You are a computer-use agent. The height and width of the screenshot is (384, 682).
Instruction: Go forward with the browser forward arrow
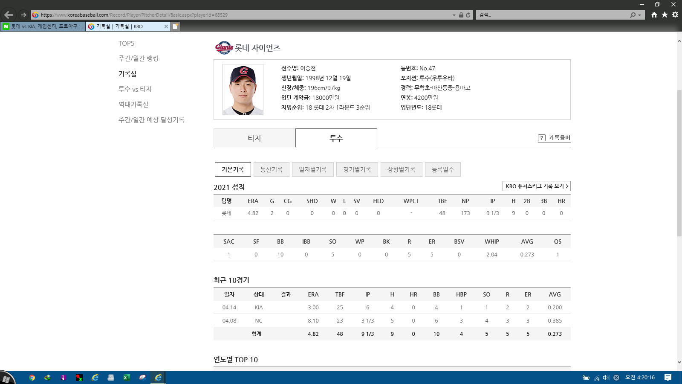tap(23, 15)
